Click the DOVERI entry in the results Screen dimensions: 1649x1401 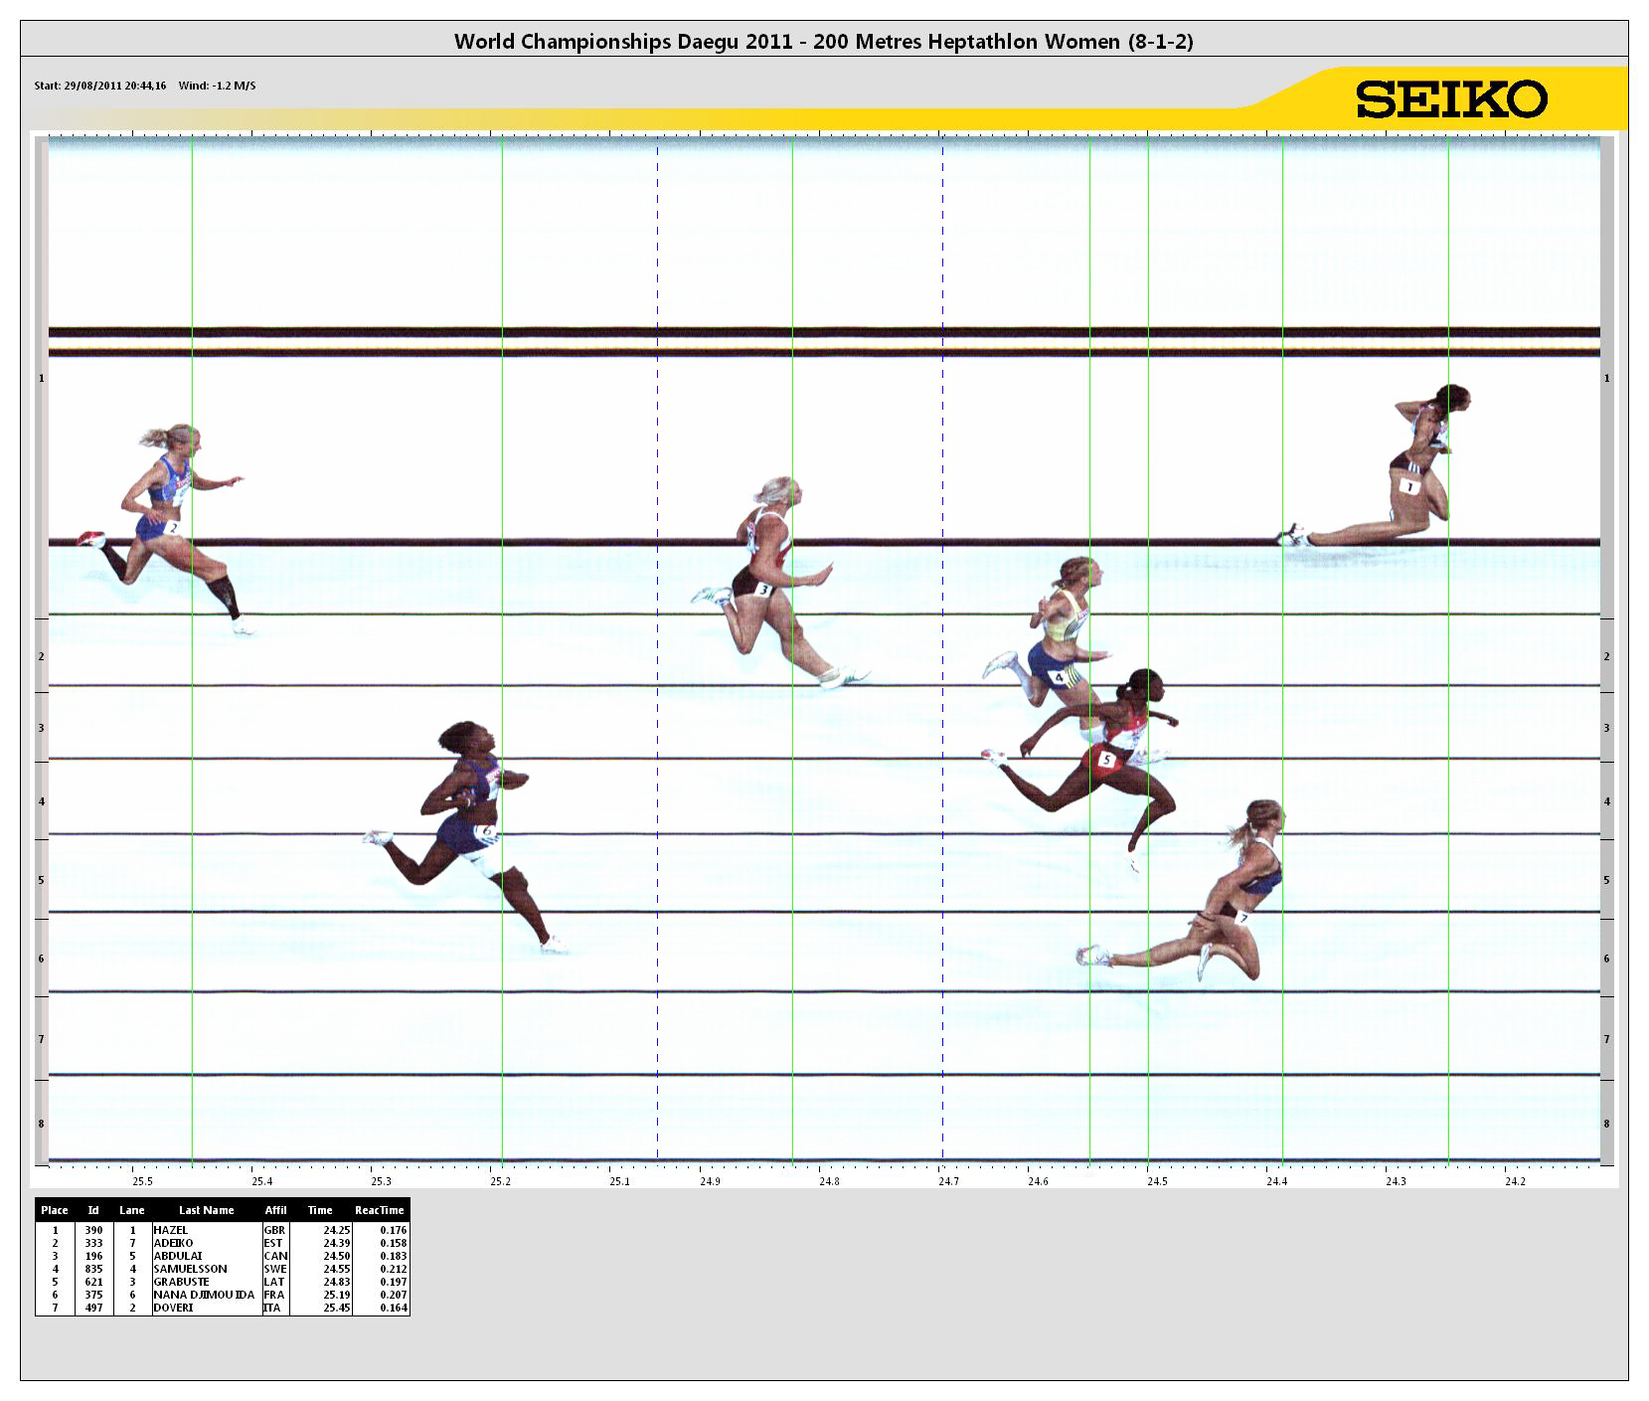(173, 1308)
